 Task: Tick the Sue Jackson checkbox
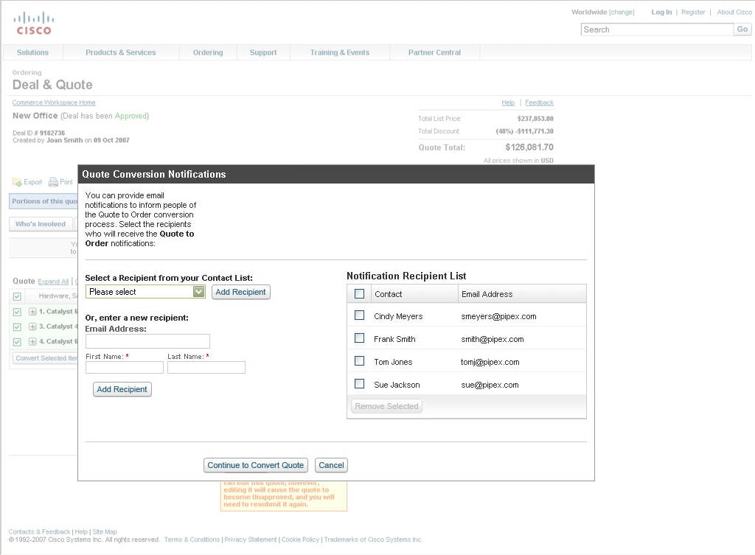pos(359,384)
